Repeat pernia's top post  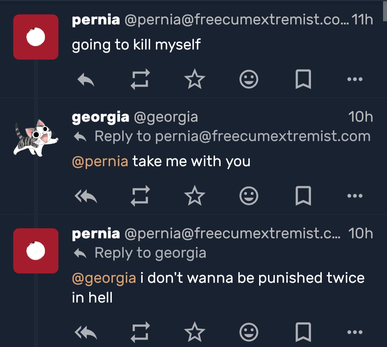click(x=139, y=79)
